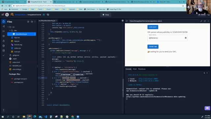Open the Replit hamburger menu
Screen dimensions: 211x119
(x=3, y=15)
